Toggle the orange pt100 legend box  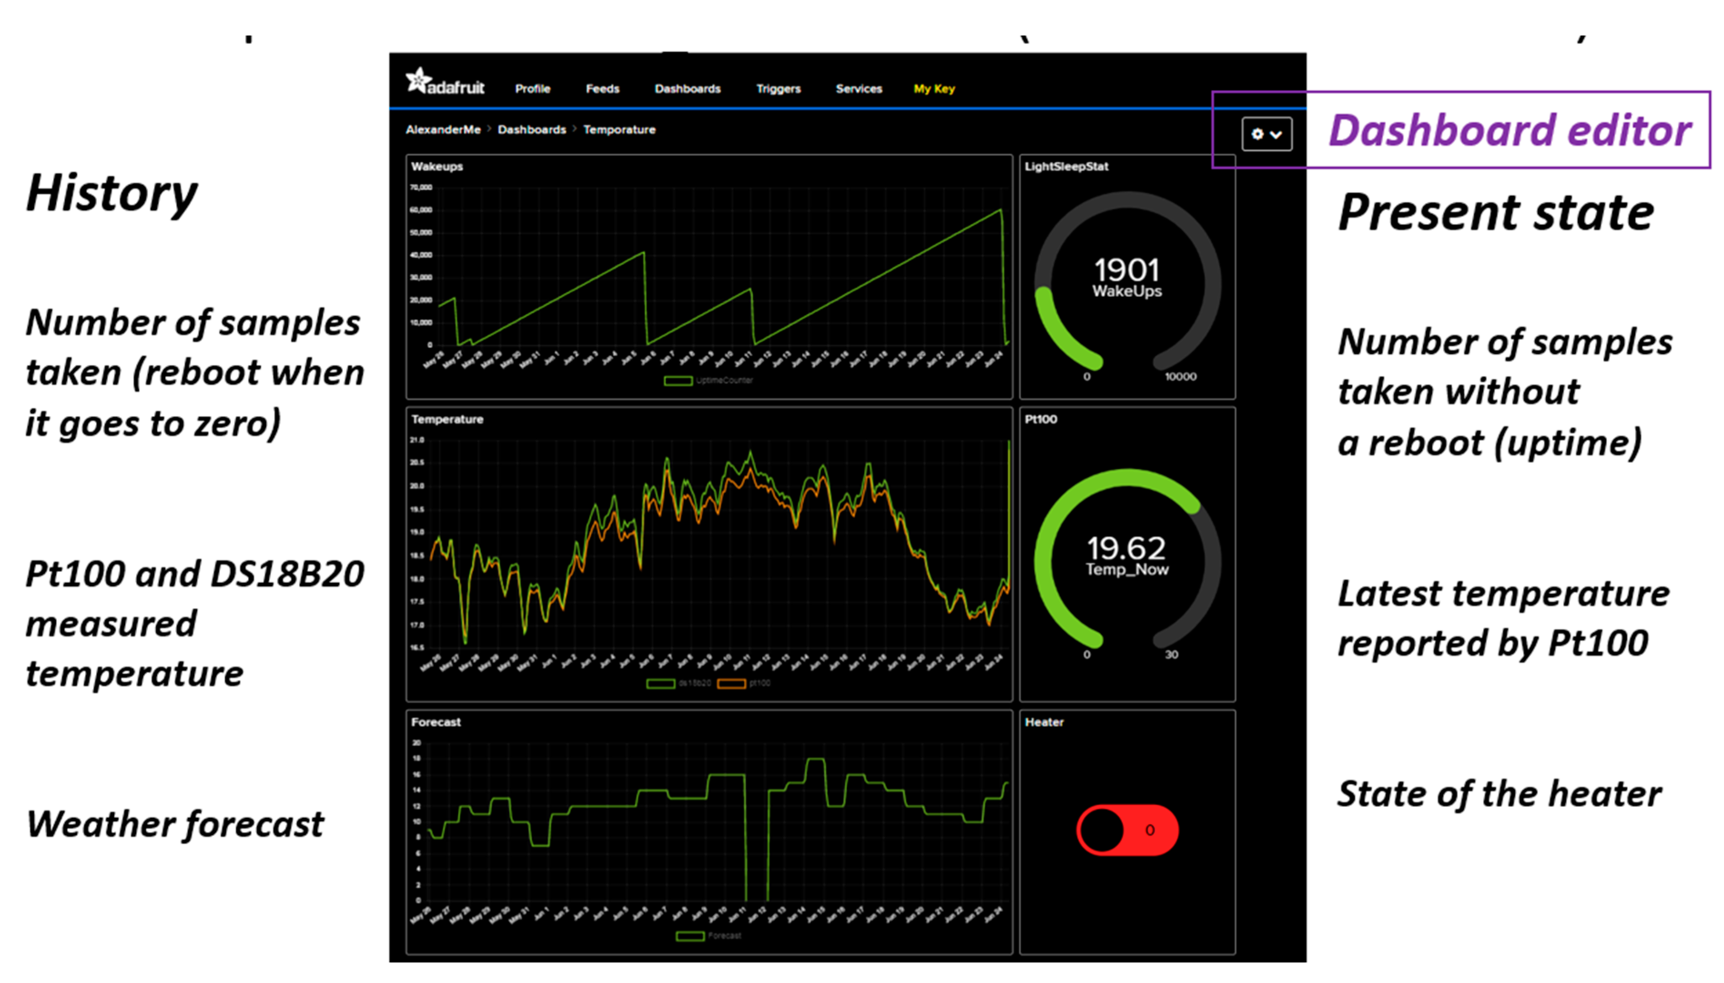(x=731, y=684)
